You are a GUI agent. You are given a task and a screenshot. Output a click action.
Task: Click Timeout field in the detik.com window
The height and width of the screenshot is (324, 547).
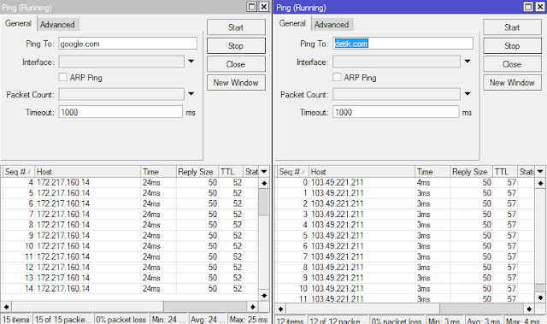pos(396,112)
